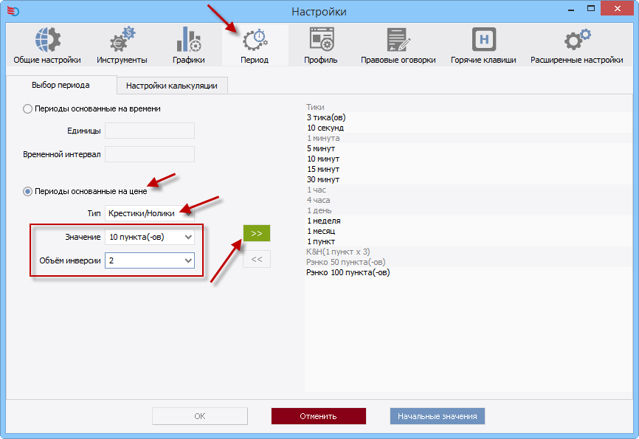639x439 pixels.
Task: Select 'Периоды основанные на времени' radio button
Action: [x=28, y=108]
